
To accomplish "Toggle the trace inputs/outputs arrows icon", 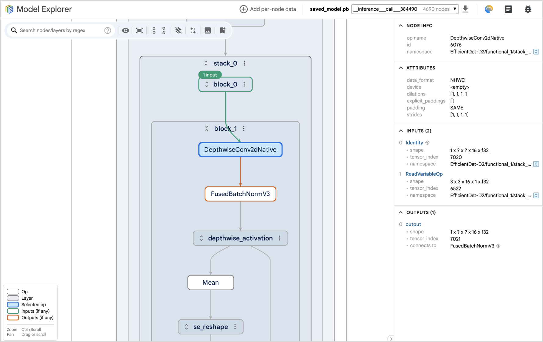I will pos(192,30).
